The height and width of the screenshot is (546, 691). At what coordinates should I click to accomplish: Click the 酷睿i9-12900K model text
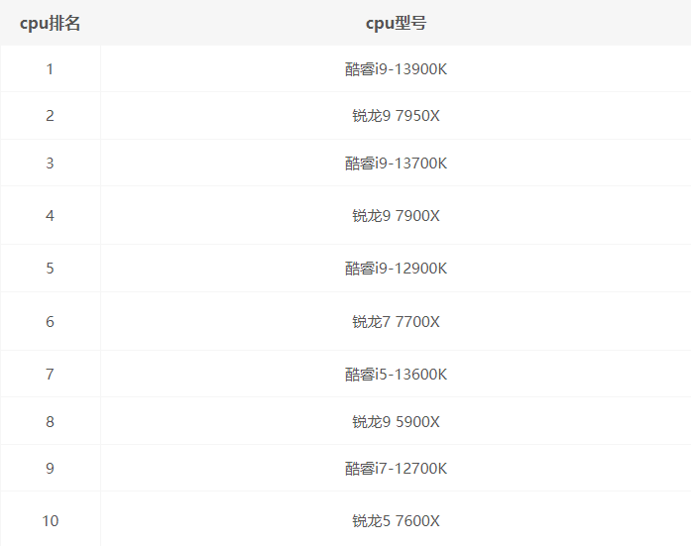click(396, 269)
